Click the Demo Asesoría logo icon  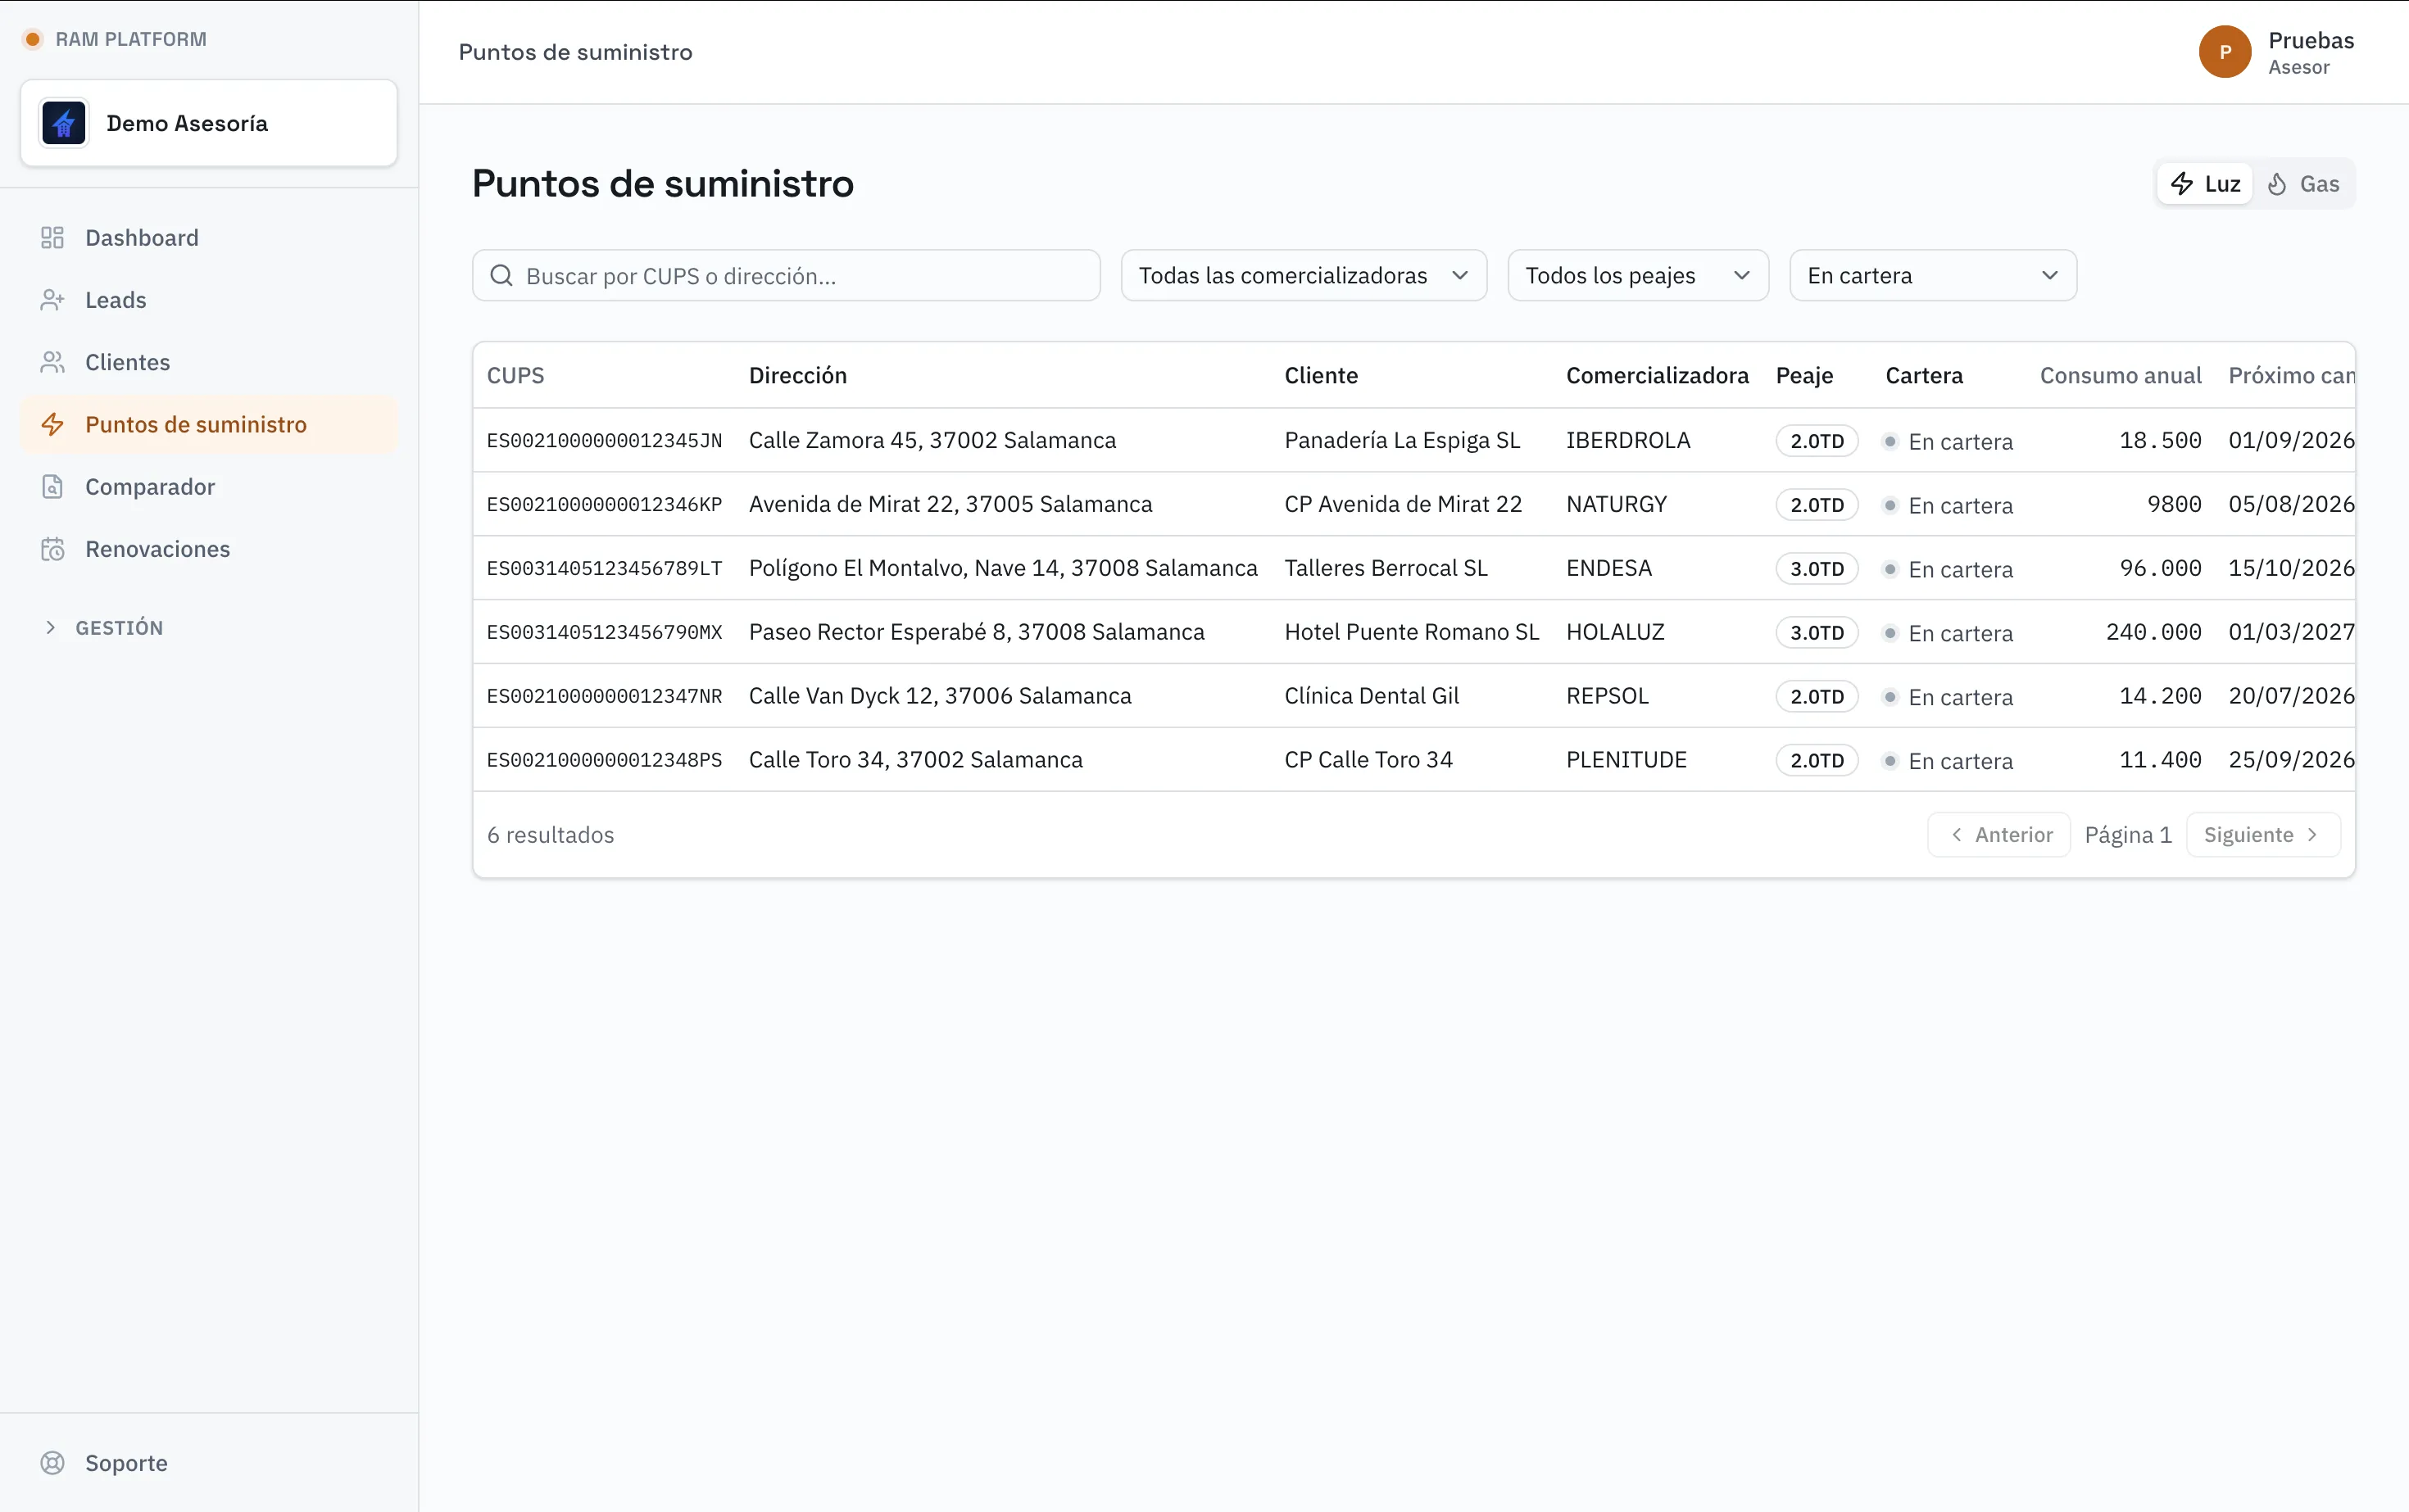click(x=64, y=123)
